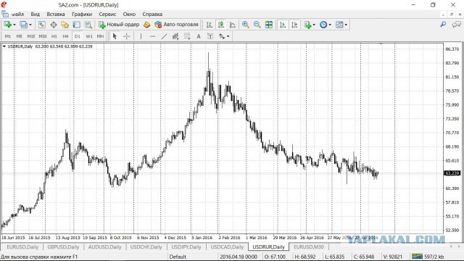The image size is (464, 261).
Task: Click the 597/2 kb connection status
Action: pyautogui.click(x=428, y=257)
